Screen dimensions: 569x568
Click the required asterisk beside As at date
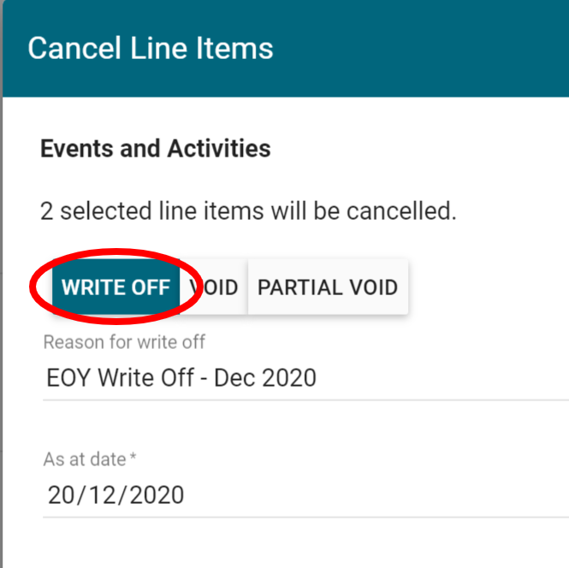pos(133,459)
